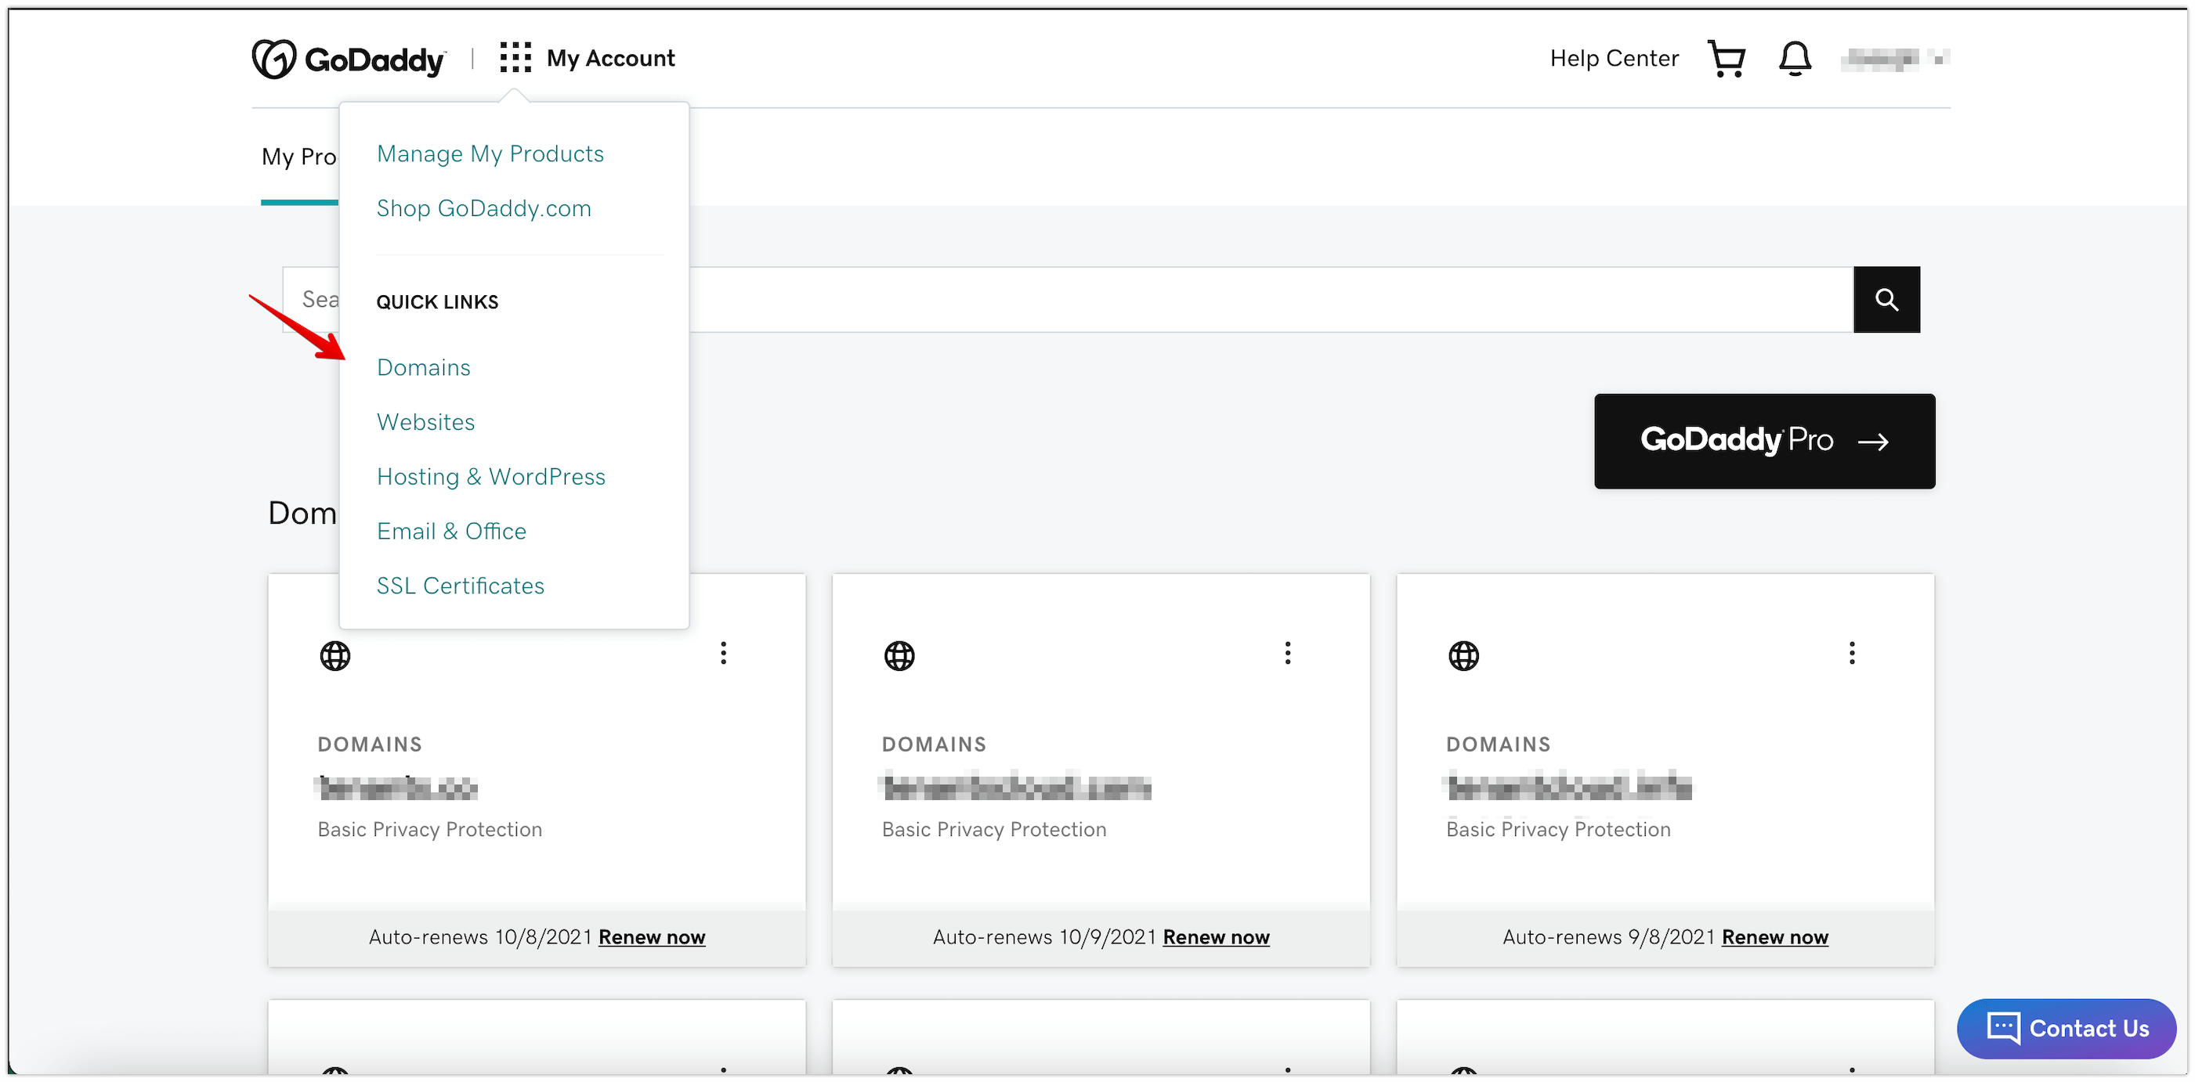Viewport: 2195px width, 1082px height.
Task: Open the blurred user account dropdown
Action: click(1894, 59)
